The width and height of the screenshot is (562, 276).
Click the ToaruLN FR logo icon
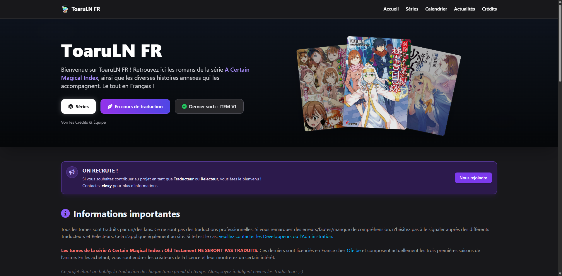pyautogui.click(x=65, y=9)
